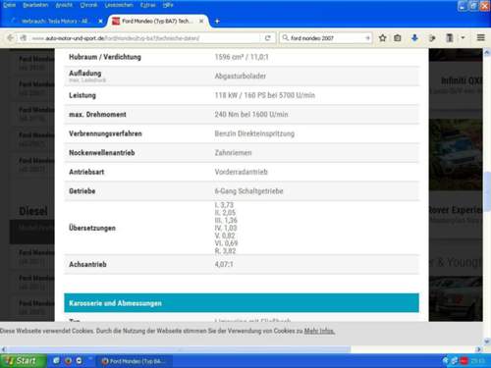Bookmark this page with the star icon

pyautogui.click(x=382, y=38)
